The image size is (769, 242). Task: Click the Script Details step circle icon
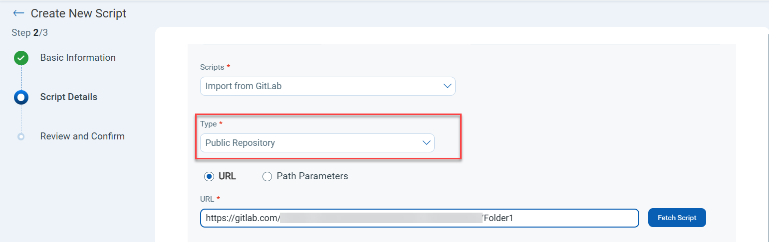coord(21,97)
